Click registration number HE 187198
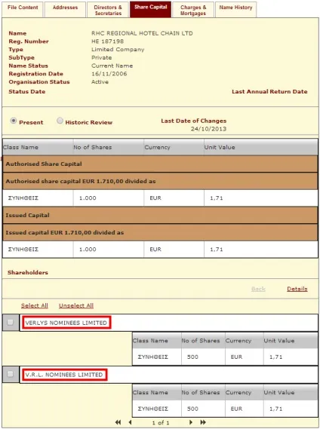The height and width of the screenshot is (429, 320). pos(108,41)
